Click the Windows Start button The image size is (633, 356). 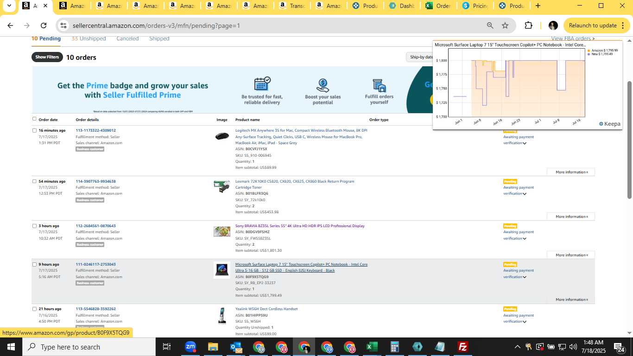[11, 347]
